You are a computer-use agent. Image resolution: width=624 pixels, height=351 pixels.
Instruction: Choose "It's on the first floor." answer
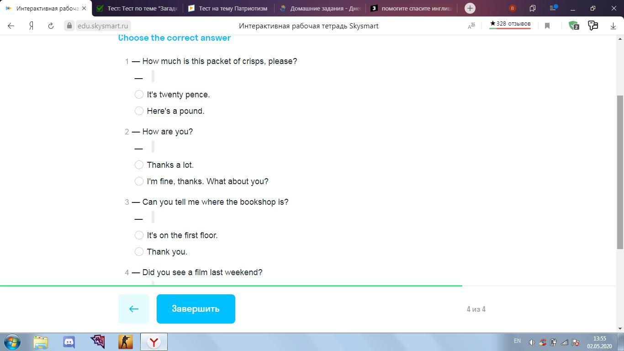(x=139, y=235)
